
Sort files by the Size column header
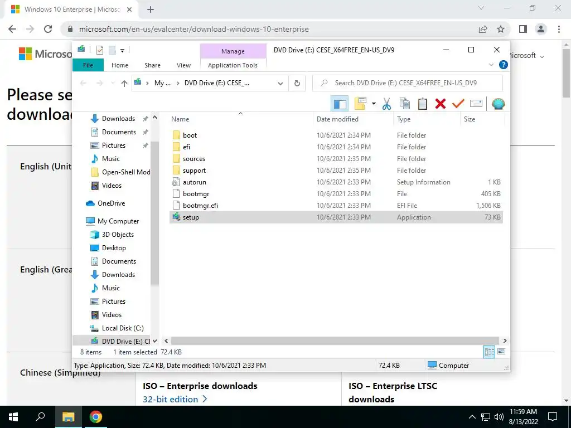482,119
